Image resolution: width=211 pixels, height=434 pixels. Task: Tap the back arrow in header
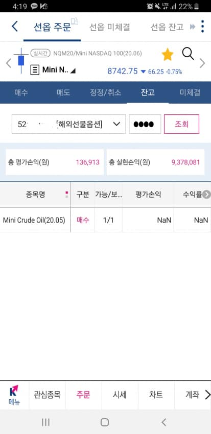[x=15, y=27]
